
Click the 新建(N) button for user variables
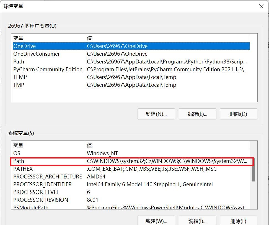[156, 114]
